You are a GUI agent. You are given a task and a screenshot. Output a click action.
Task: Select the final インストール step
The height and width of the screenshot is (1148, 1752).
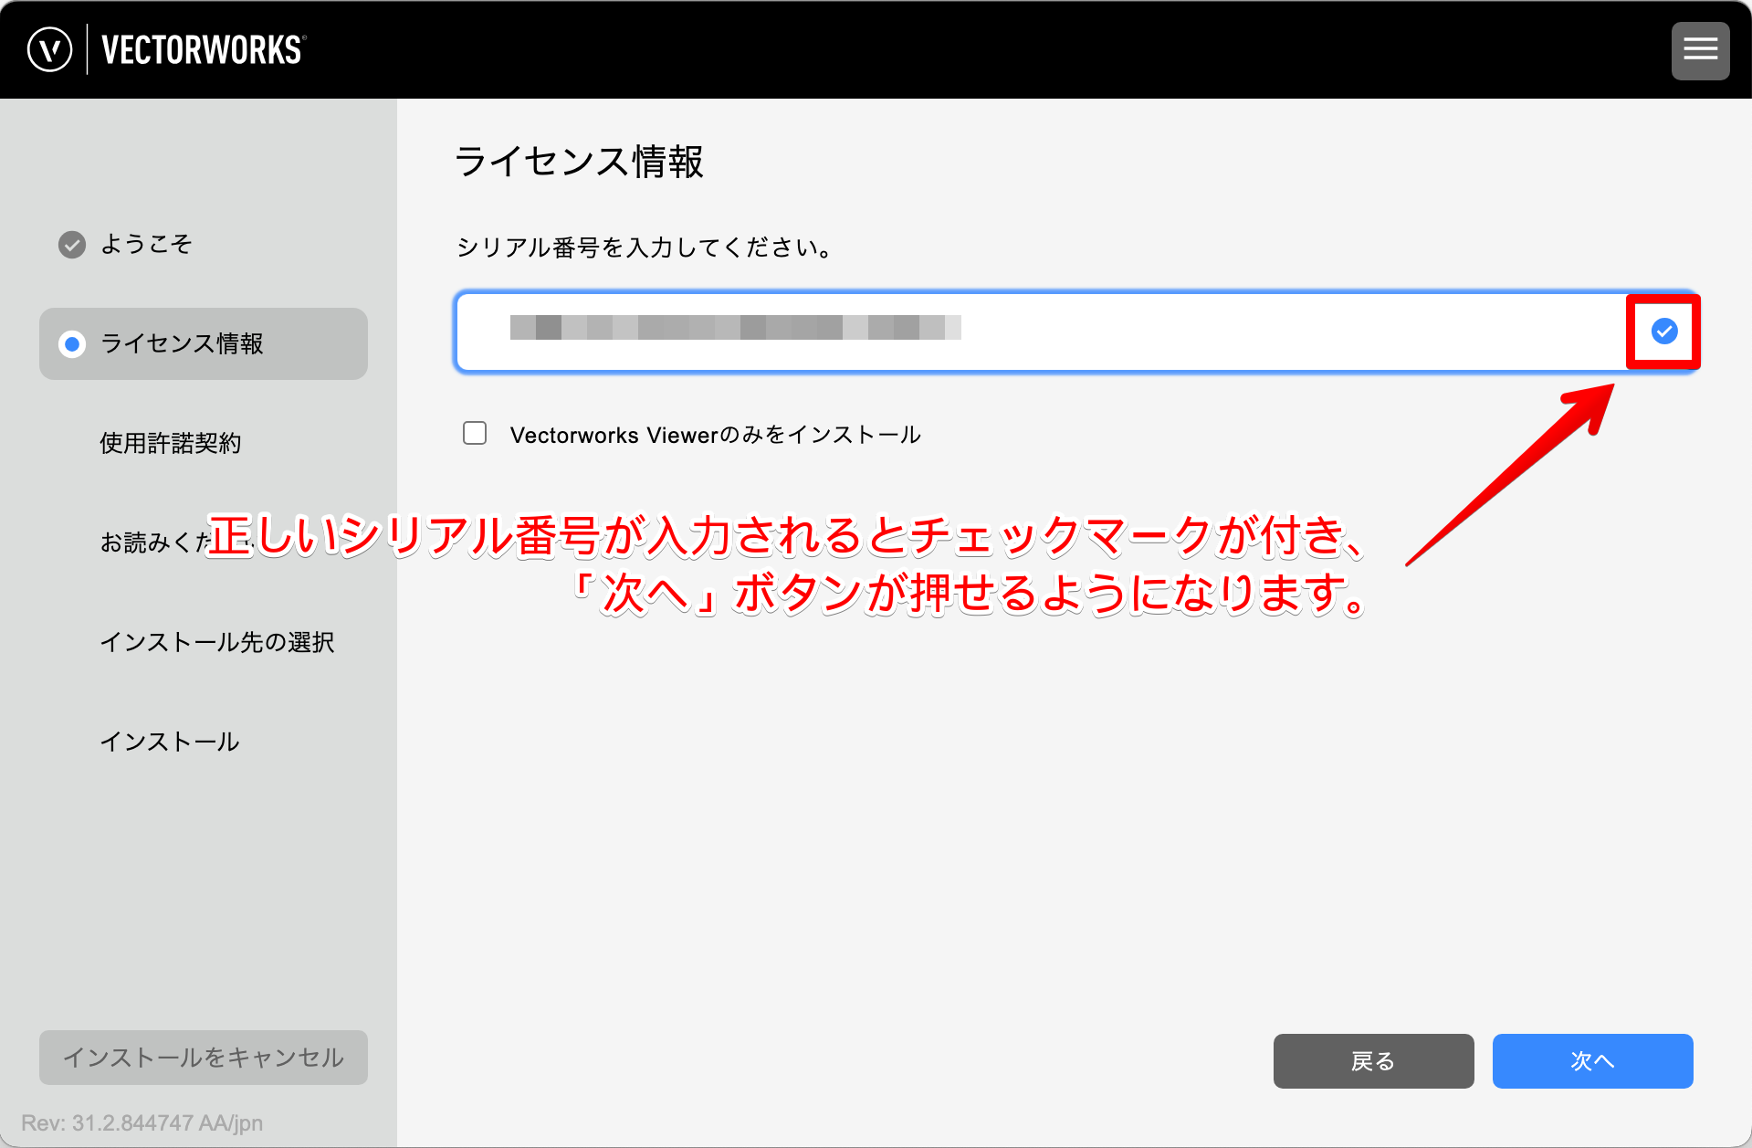[170, 742]
